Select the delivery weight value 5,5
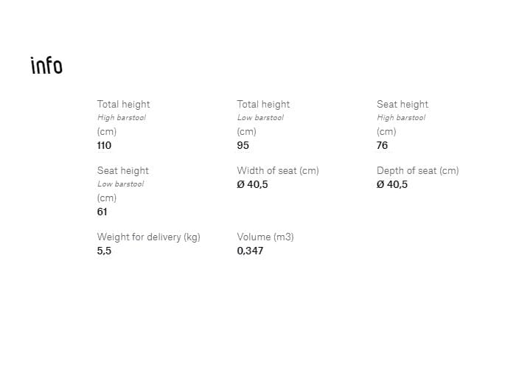The image size is (516, 387). point(104,251)
